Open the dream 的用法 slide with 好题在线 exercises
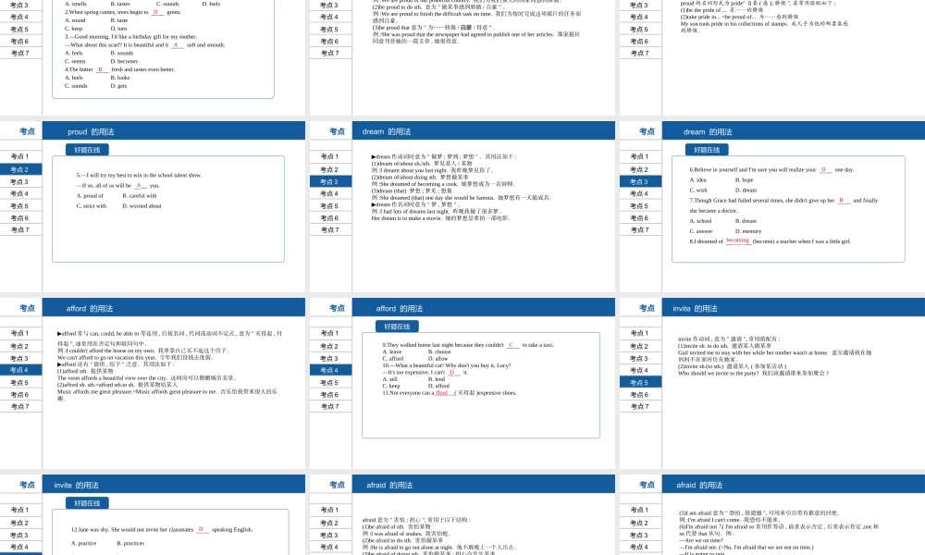This screenshot has height=555, width=925. coord(772,206)
